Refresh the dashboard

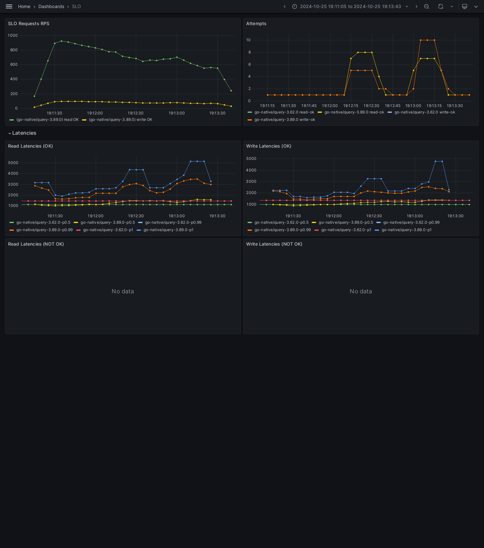(441, 6)
